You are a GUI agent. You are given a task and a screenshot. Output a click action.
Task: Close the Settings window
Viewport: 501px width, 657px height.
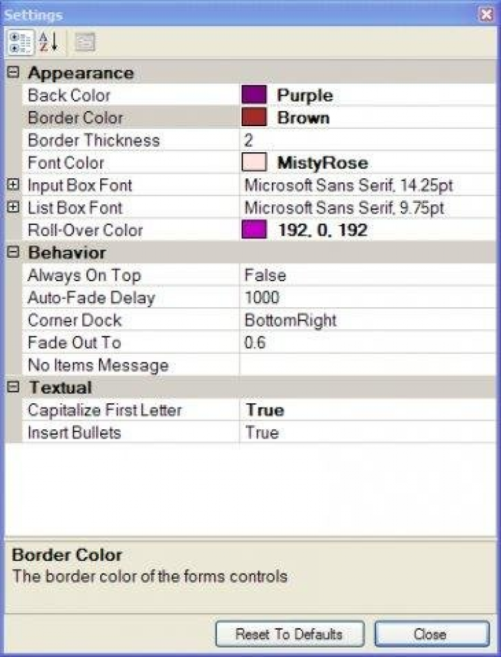486,14
